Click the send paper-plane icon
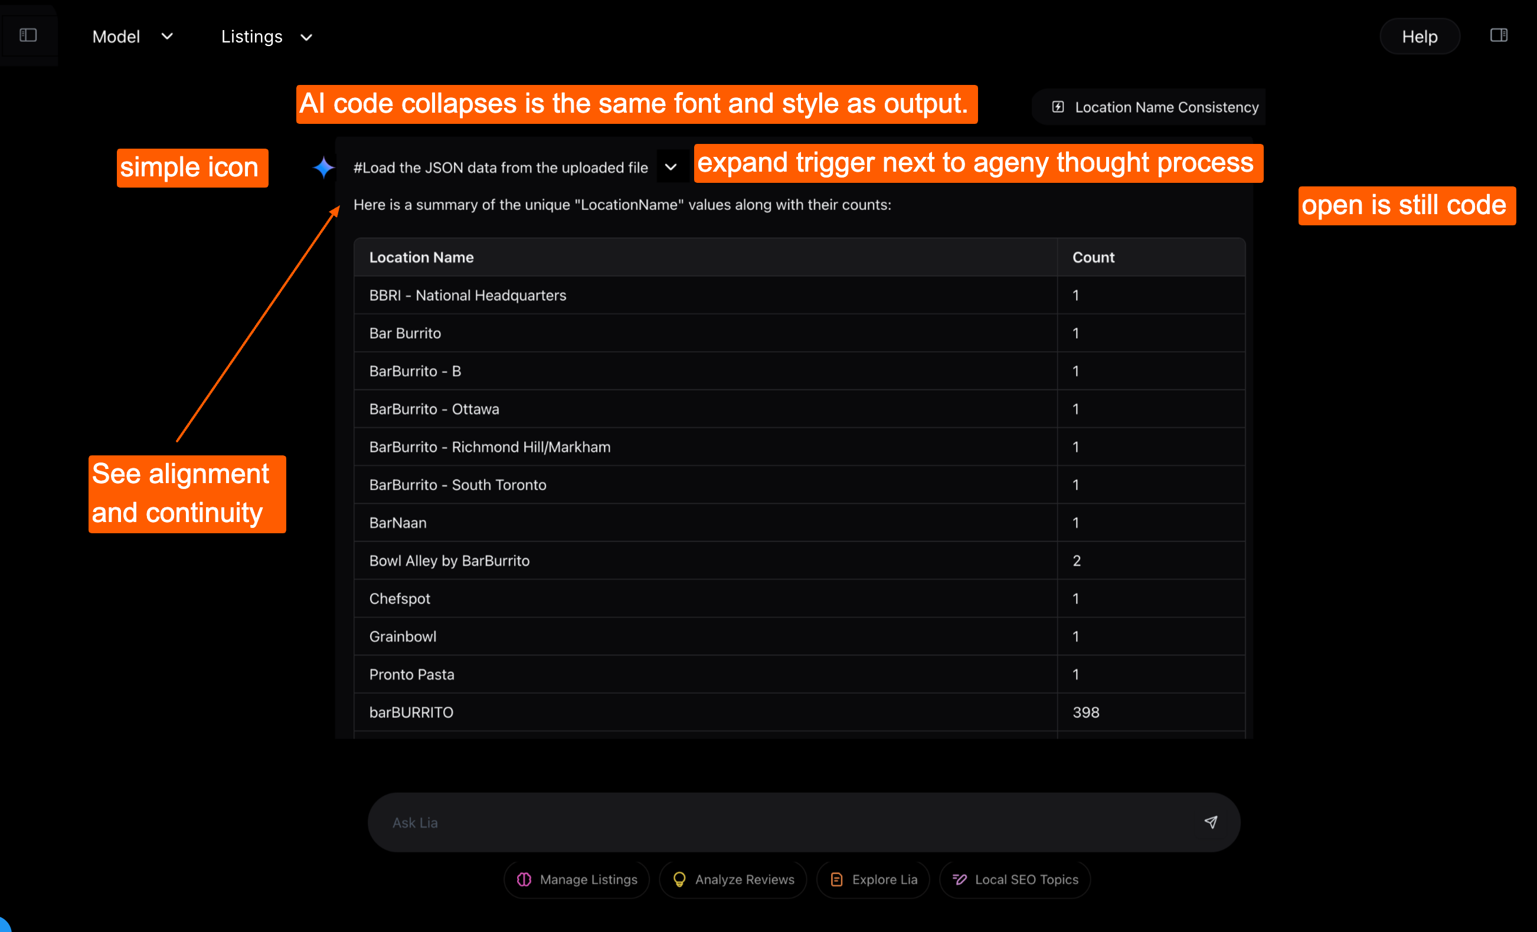The height and width of the screenshot is (932, 1537). pos(1210,822)
